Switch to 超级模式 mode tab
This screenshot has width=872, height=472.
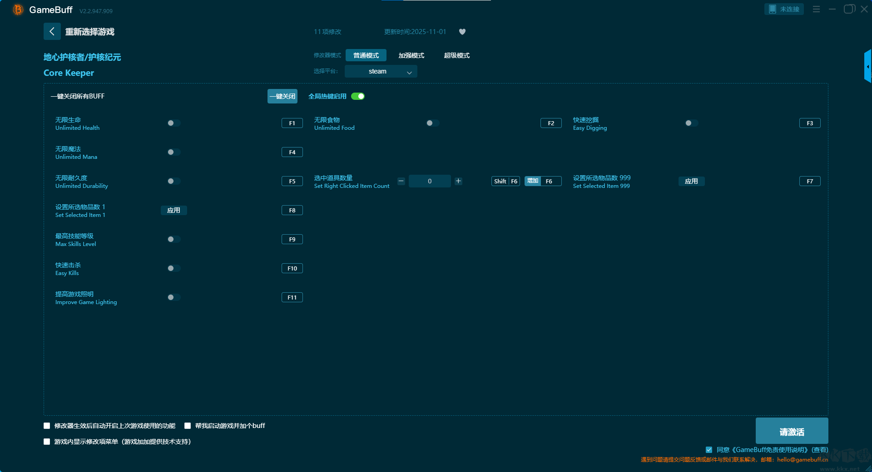coord(457,55)
